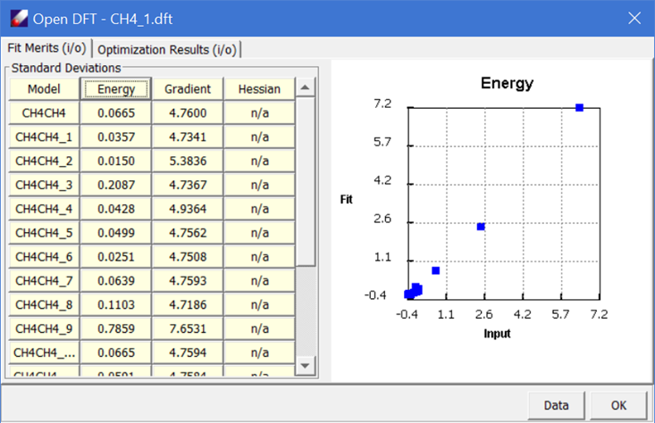Select the CH4CH4_3 model cell

click(44, 185)
